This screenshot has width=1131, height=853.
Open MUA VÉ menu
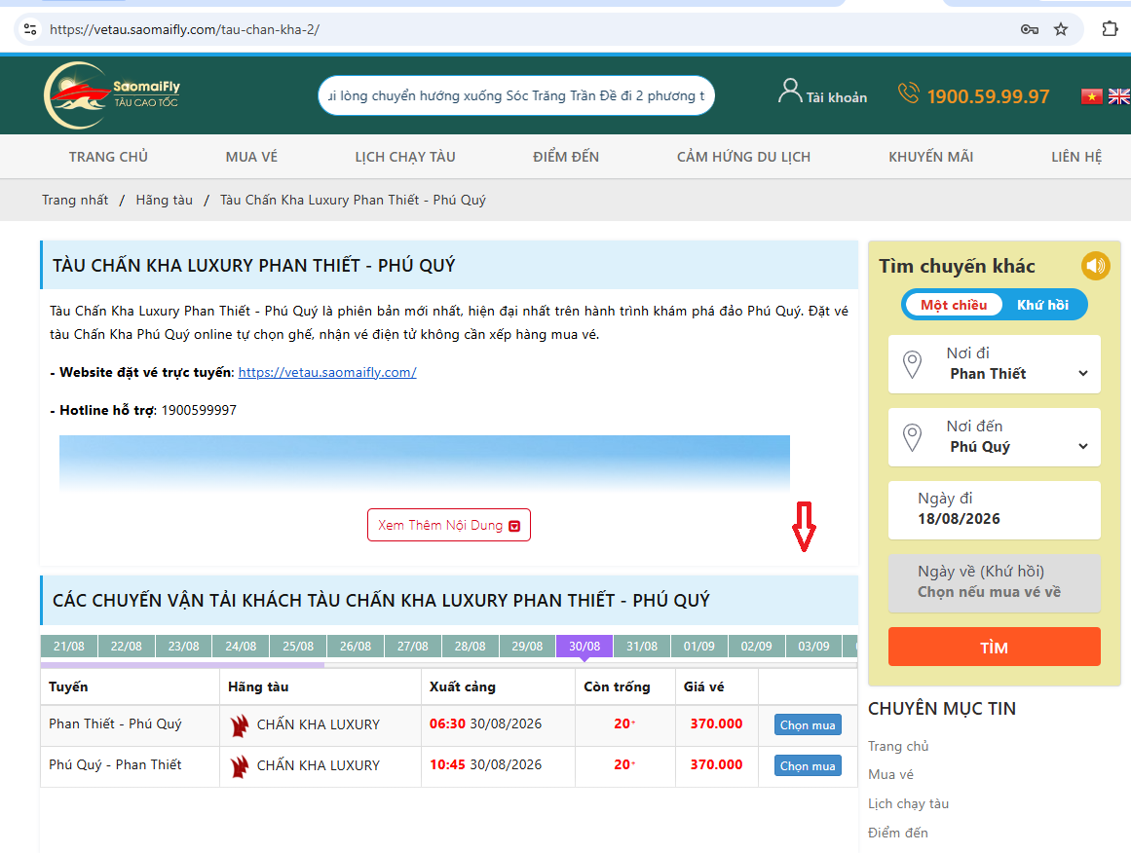(x=251, y=157)
